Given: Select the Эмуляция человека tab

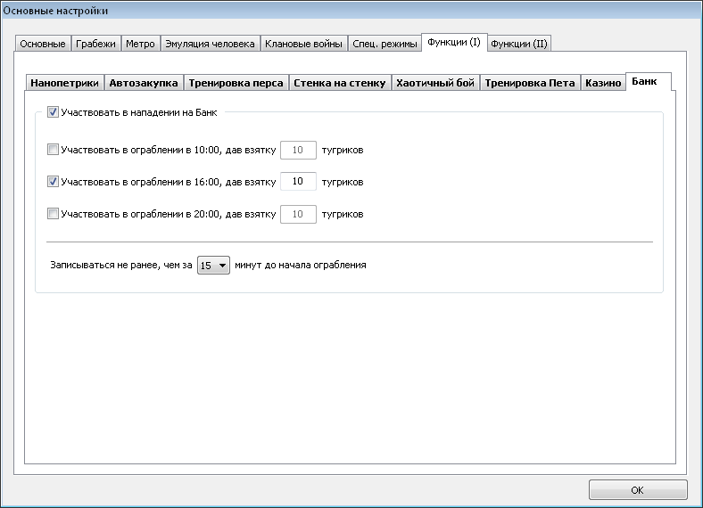Looking at the screenshot, I should pos(210,44).
